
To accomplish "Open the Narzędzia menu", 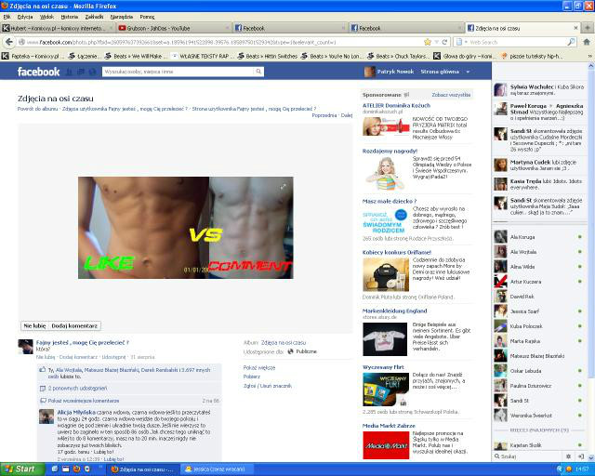I will (122, 17).
